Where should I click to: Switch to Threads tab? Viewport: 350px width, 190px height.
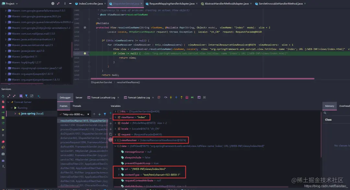(77, 106)
